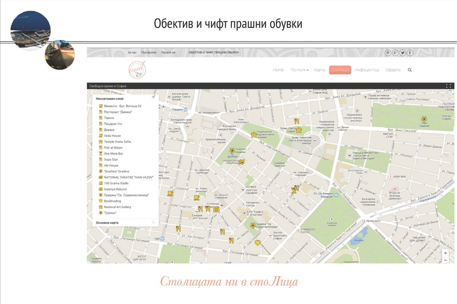
Task: Open the Google Plus social icon
Action: (395, 53)
